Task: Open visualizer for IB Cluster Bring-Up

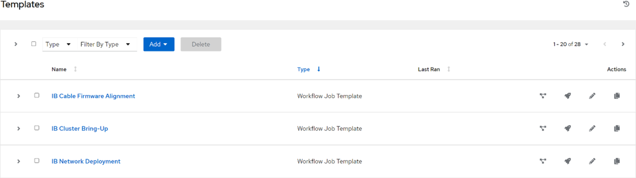Action: pos(543,129)
